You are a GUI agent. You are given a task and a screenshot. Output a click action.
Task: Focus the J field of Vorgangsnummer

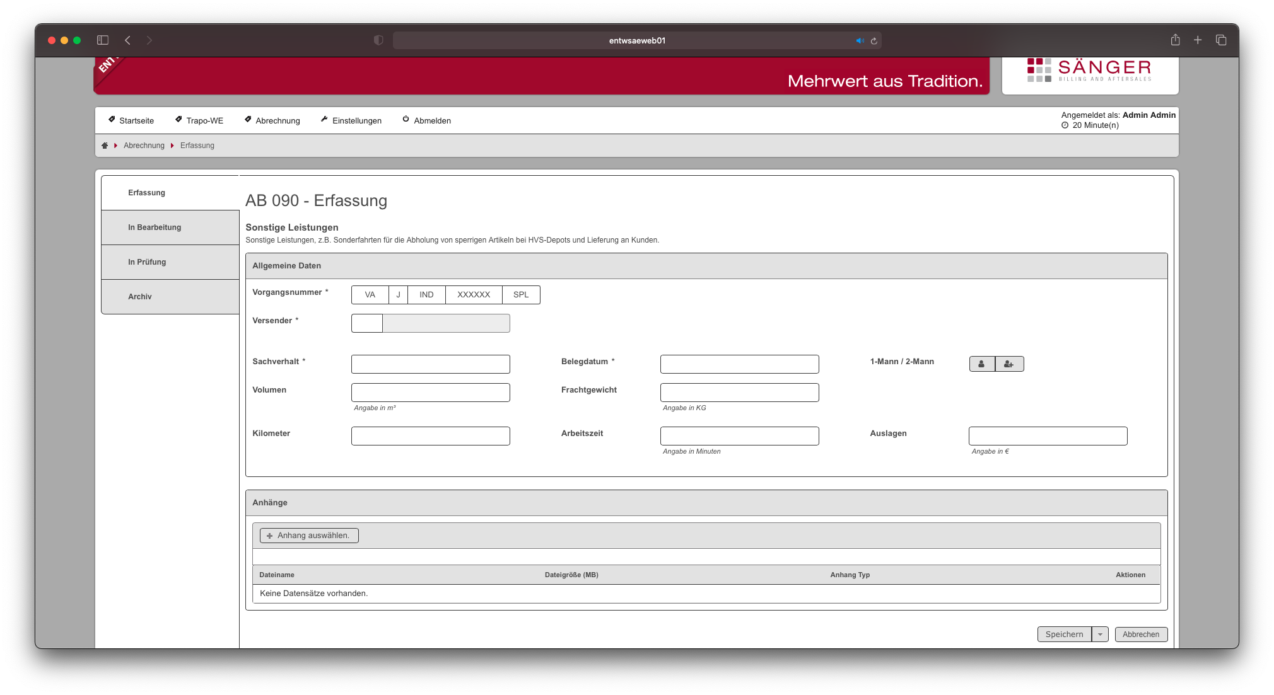[x=399, y=295]
